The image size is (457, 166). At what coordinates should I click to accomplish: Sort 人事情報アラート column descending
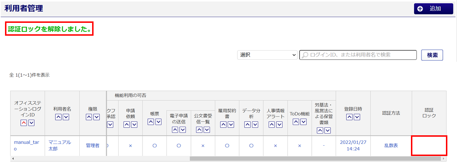pos(279,125)
